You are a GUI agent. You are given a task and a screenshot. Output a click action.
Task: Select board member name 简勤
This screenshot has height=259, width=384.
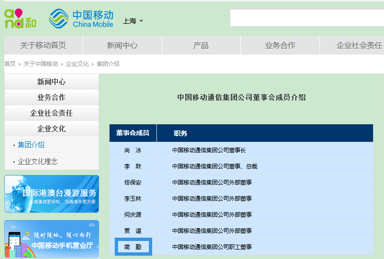(133, 247)
